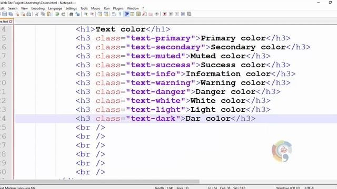
Task: Click the "Windows (CR LF)" status bar entry
Action: 288,188
